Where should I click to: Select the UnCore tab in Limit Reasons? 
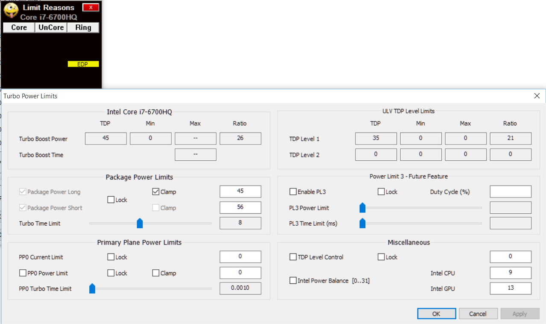[51, 27]
